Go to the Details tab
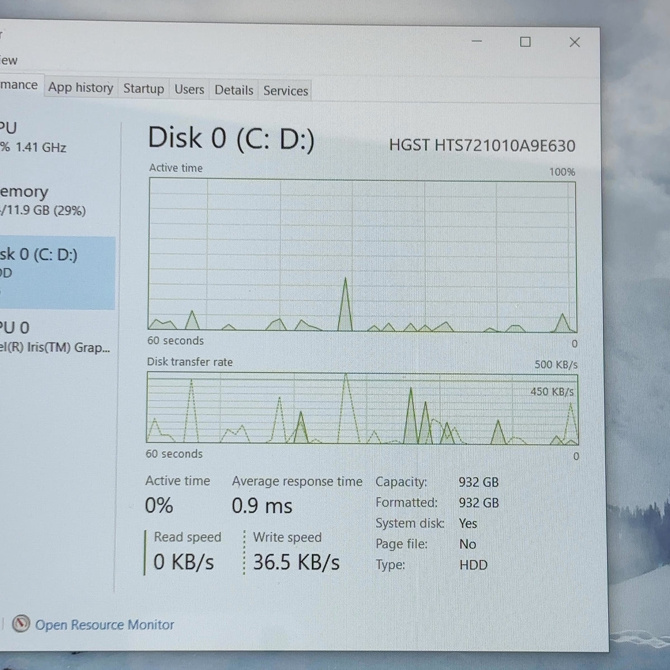The height and width of the screenshot is (670, 670). [x=234, y=90]
